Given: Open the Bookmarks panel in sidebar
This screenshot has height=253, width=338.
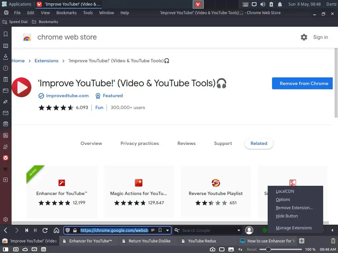Looking at the screenshot, I should pyautogui.click(x=6, y=34).
